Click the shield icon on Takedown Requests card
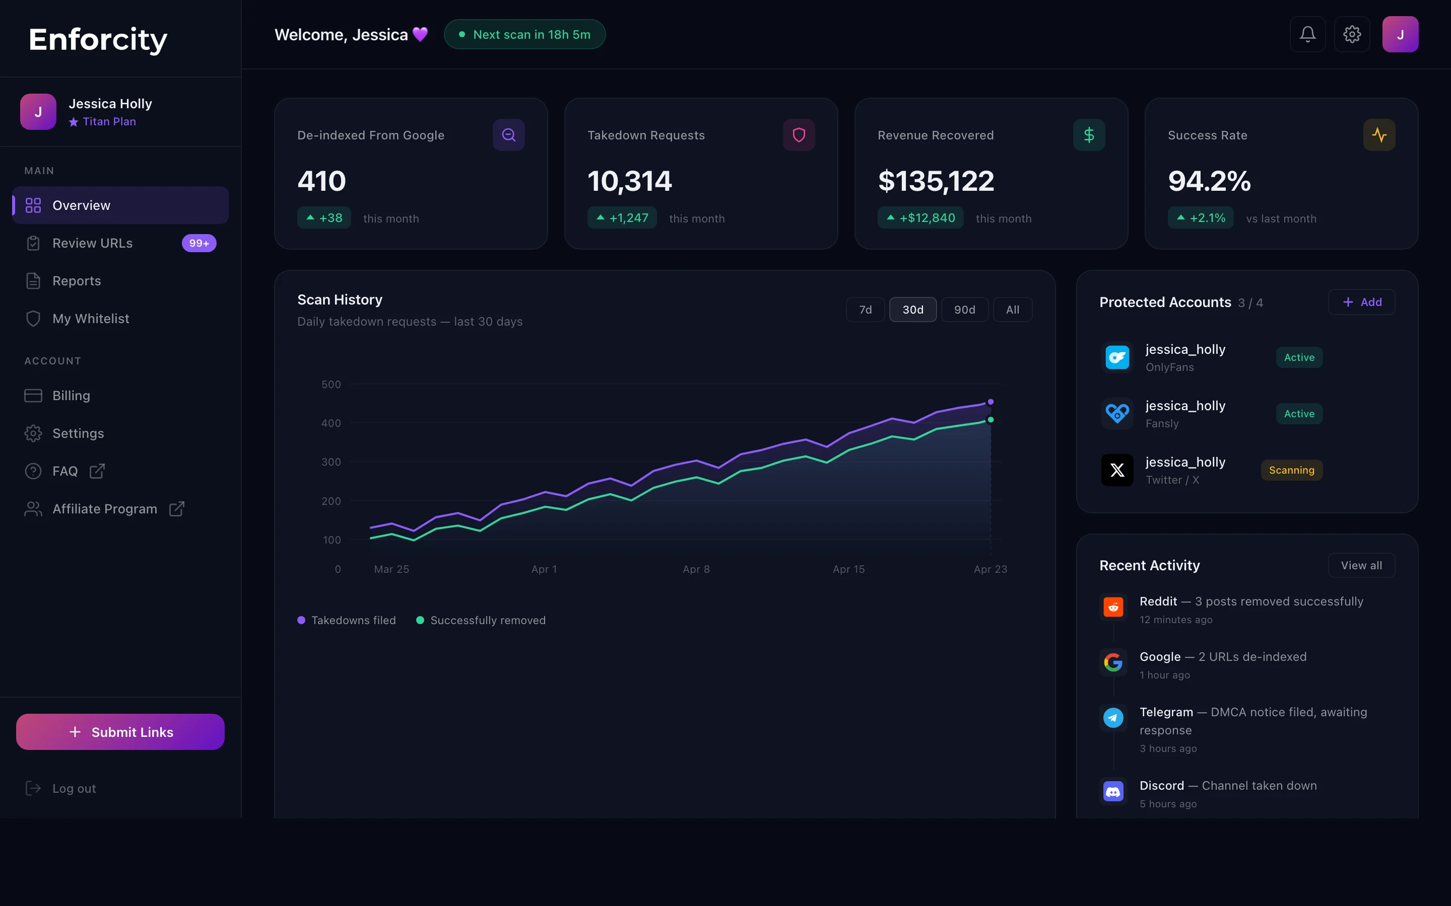Viewport: 1451px width, 906px height. point(799,134)
